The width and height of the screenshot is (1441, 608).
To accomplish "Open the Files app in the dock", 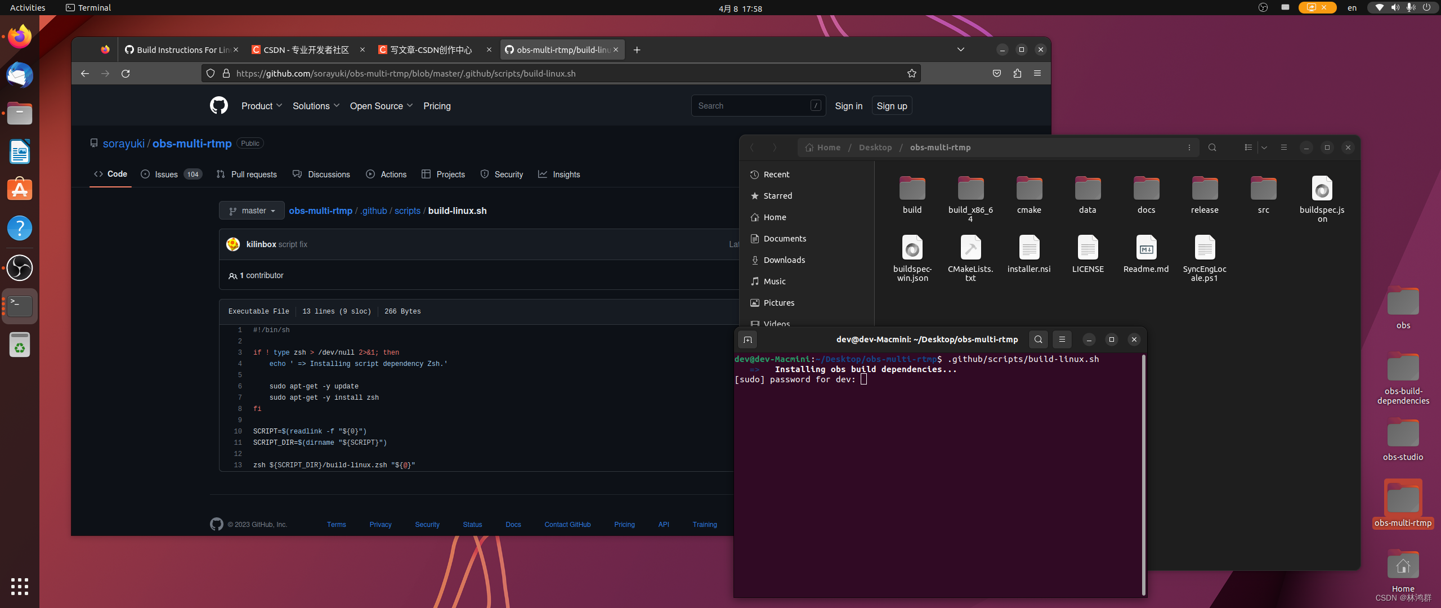I will click(20, 114).
